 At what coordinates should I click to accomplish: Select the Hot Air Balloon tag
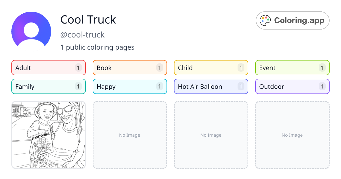(211, 86)
